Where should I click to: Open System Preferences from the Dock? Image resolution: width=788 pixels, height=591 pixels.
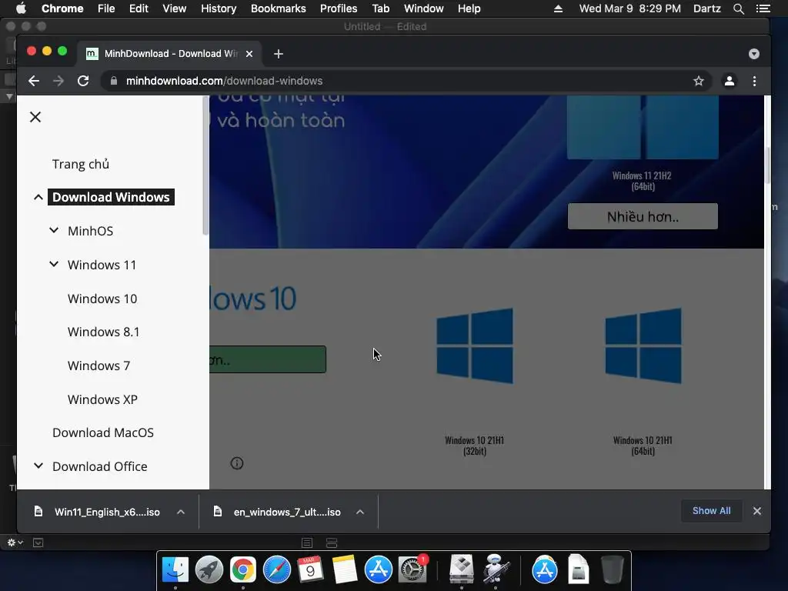tap(412, 569)
